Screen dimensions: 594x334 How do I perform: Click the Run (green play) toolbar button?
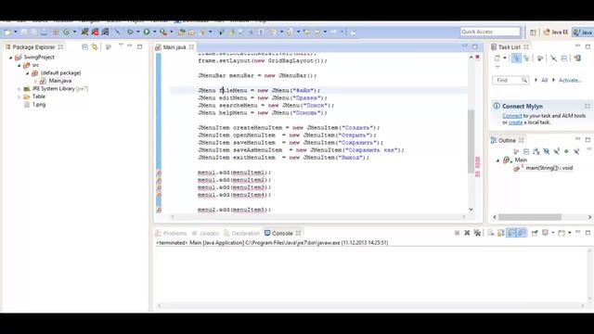click(147, 32)
